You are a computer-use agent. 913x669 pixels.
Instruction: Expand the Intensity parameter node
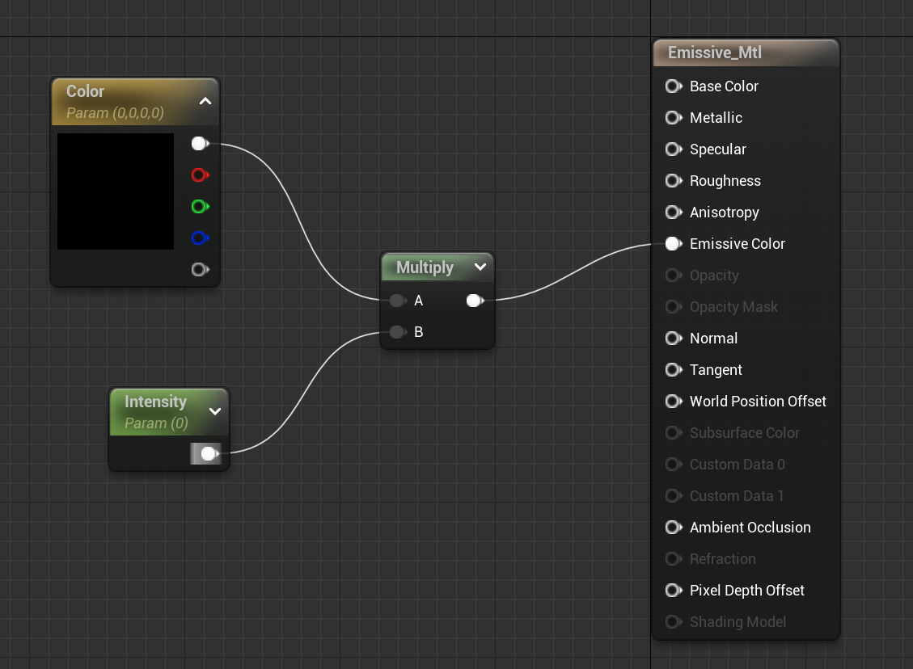pyautogui.click(x=215, y=411)
